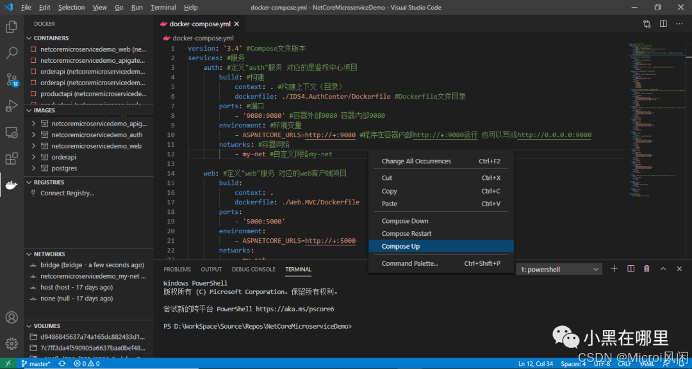
Task: Close the terminal panel
Action: point(679,269)
